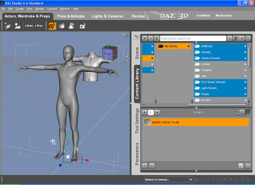255x185 pixels.
Task: Open the Select a Lesson dropdown
Action: pyautogui.click(x=169, y=179)
